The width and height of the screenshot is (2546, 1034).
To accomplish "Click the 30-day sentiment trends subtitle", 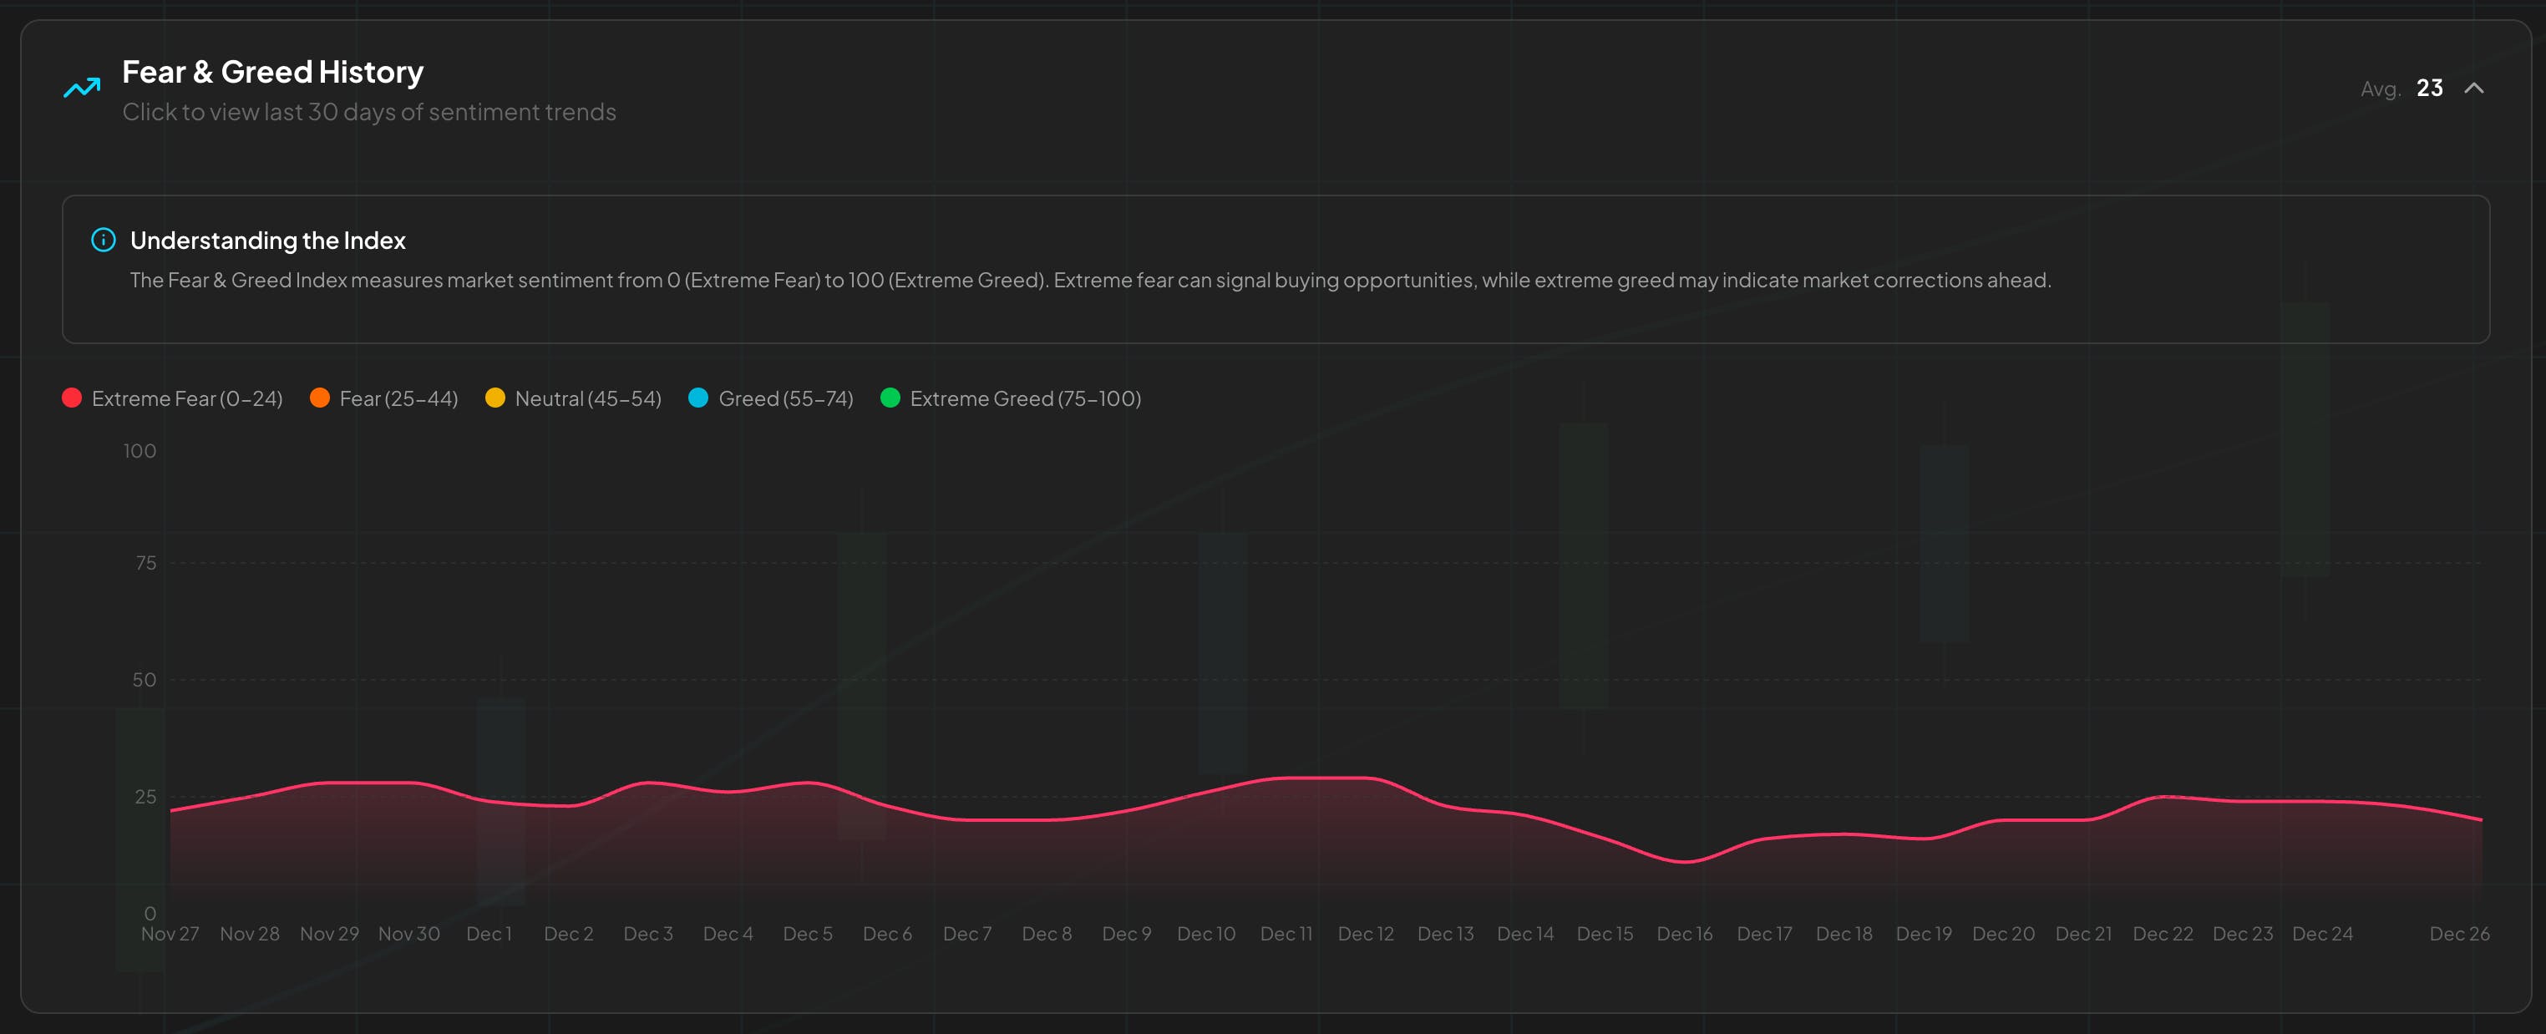I will tap(368, 112).
